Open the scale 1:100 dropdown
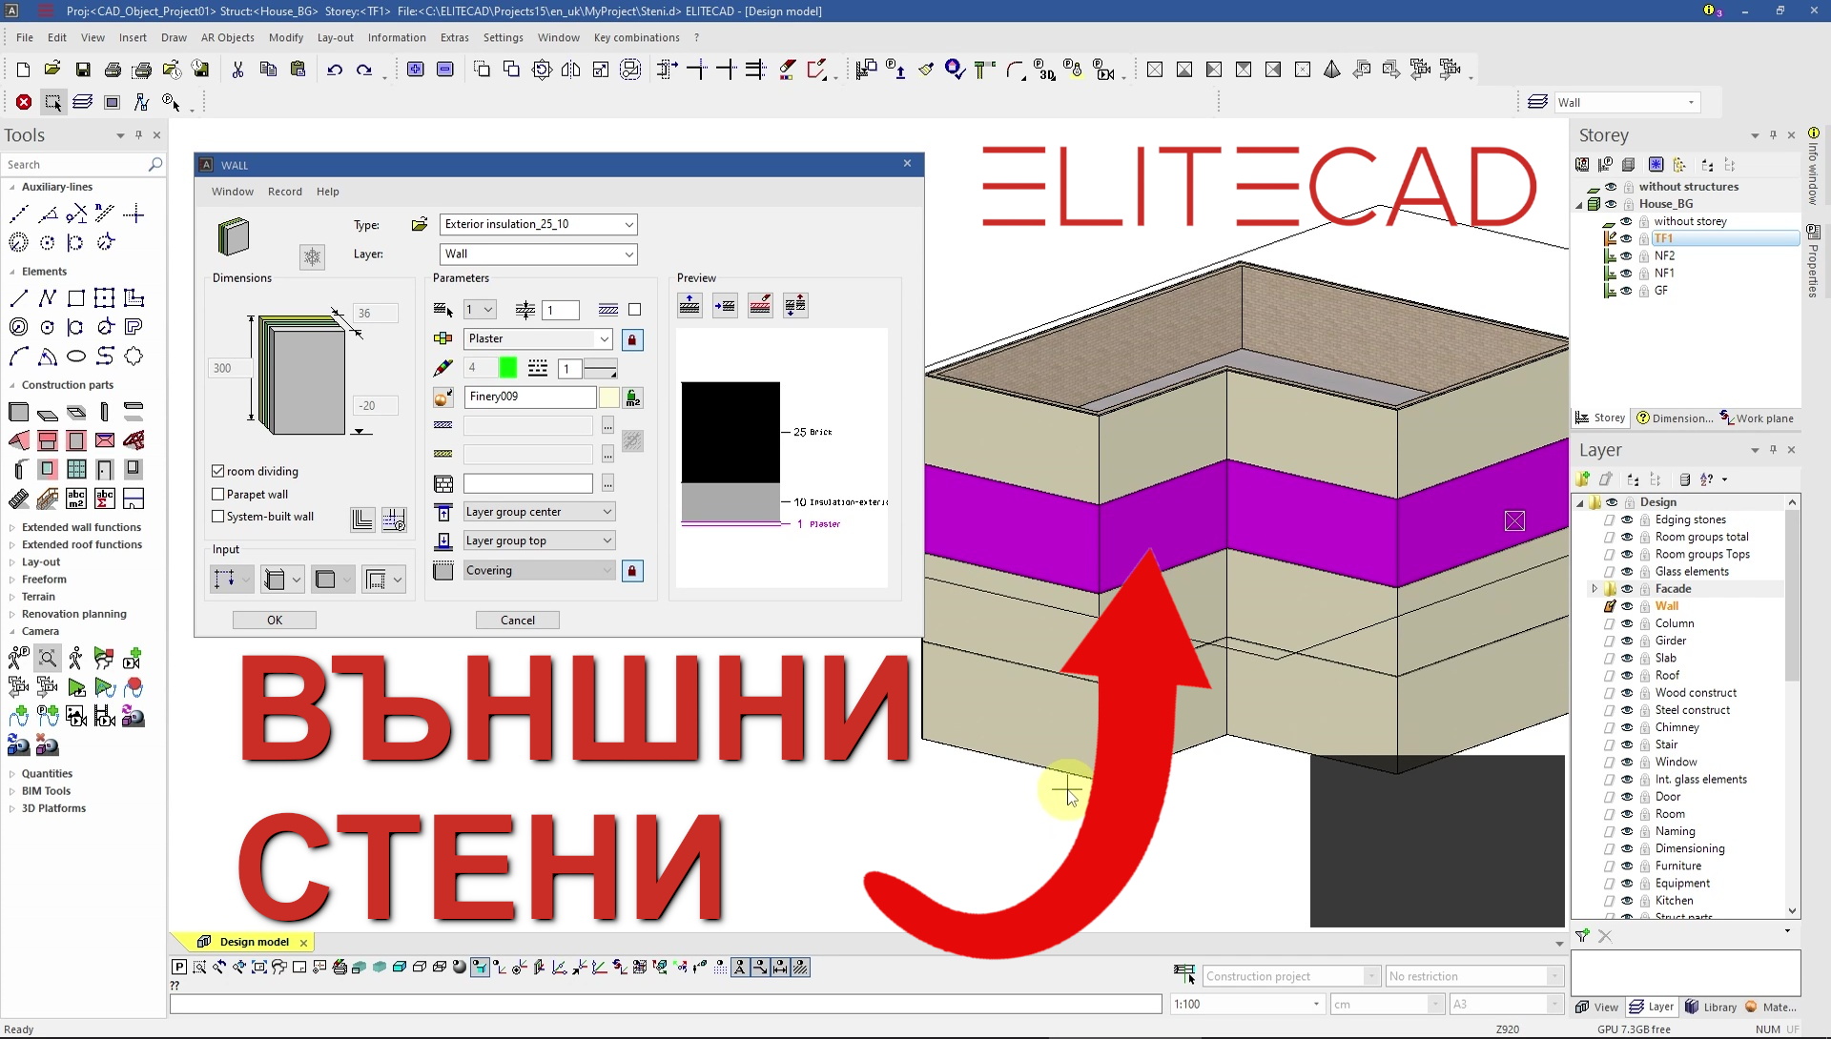Screen dimensions: 1831x1039 click(1316, 1005)
